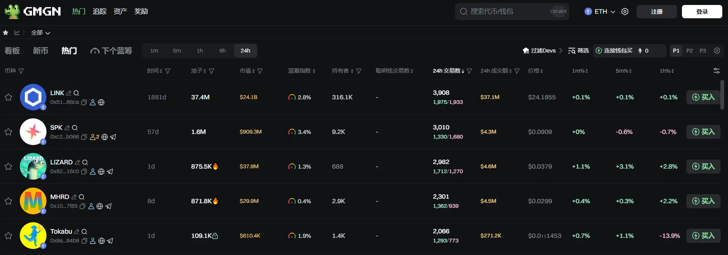Expand the 全部 dropdown

point(40,33)
